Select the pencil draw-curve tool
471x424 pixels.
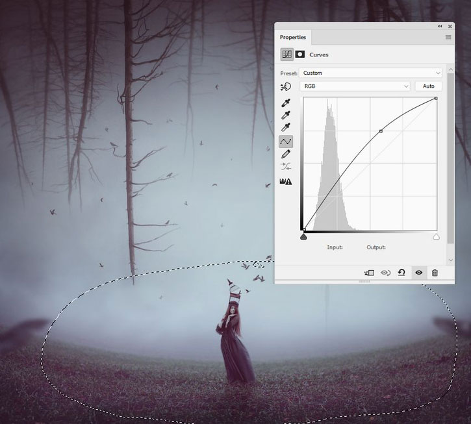[286, 154]
